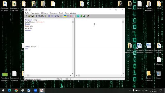Click the 'Program simple;' code line

tap(33, 20)
